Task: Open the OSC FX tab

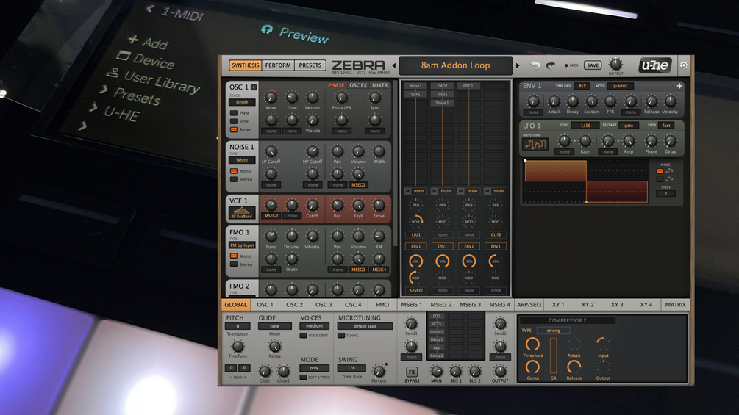Action: click(x=358, y=85)
